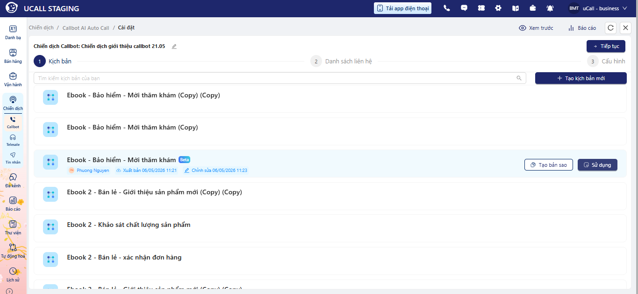Open Chiến dịch in the sidebar
The height and width of the screenshot is (294, 638).
click(x=13, y=103)
